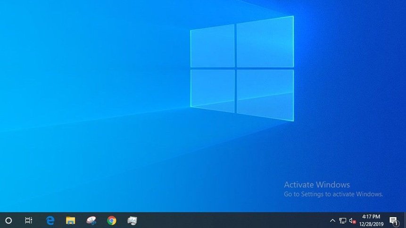Launch Microsoft Edge from the taskbar
406x228 pixels.
point(50,220)
